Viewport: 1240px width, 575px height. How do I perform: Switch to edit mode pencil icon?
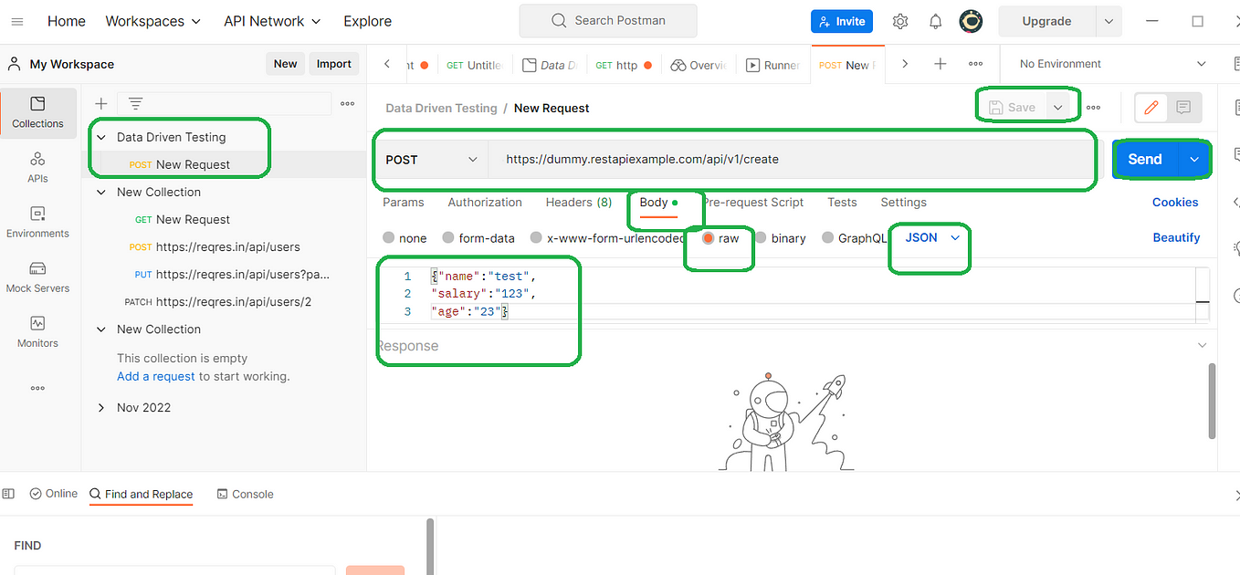pyautogui.click(x=1151, y=108)
